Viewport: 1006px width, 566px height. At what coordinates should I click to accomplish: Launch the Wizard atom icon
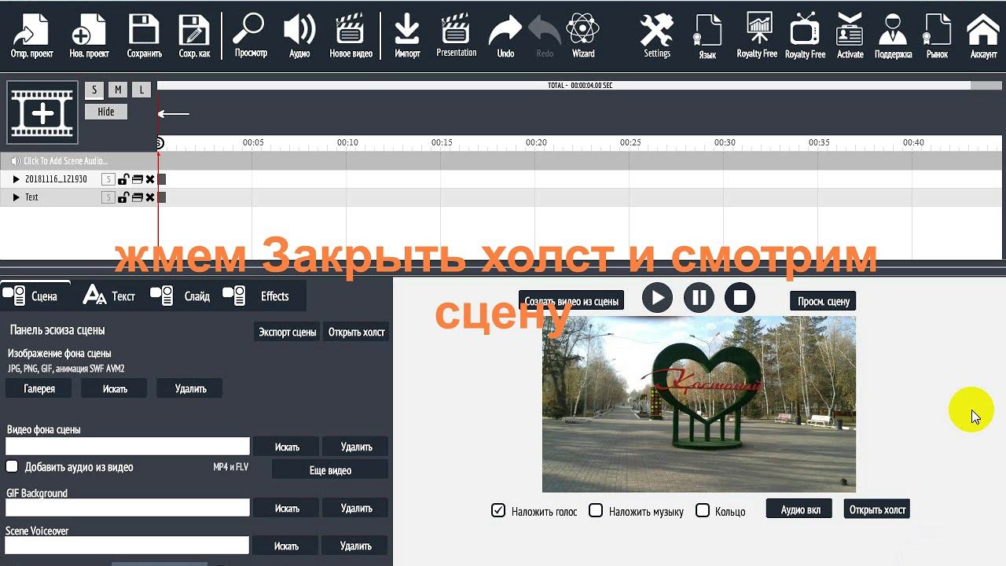(582, 36)
